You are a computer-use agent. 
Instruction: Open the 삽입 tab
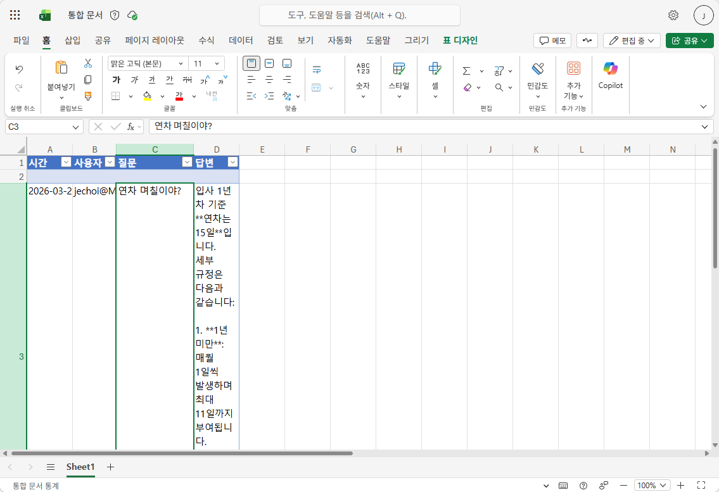point(72,41)
